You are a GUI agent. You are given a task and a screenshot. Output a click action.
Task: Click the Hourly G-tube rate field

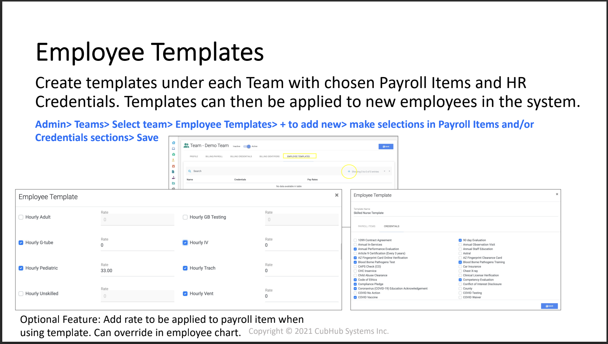click(x=137, y=245)
